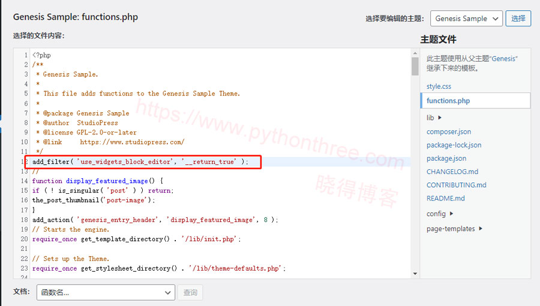Click the '// Starts the engine.' comment
Image resolution: width=540 pixels, height=306 pixels.
pos(71,230)
